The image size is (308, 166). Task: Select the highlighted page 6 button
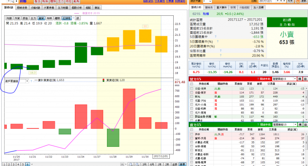click(x=28, y=164)
